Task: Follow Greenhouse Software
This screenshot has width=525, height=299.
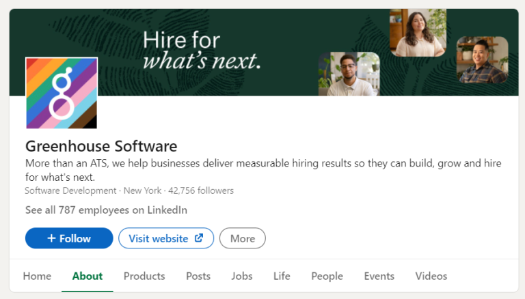Action: (69, 238)
